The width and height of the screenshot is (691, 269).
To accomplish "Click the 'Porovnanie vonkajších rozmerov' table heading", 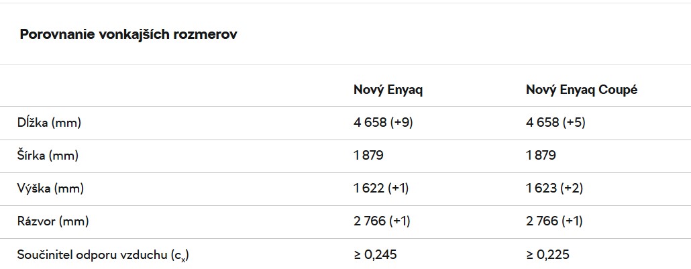I will (128, 34).
